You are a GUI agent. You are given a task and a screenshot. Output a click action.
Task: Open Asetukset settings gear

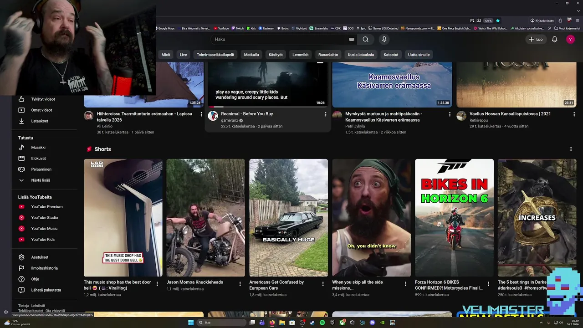click(21, 257)
